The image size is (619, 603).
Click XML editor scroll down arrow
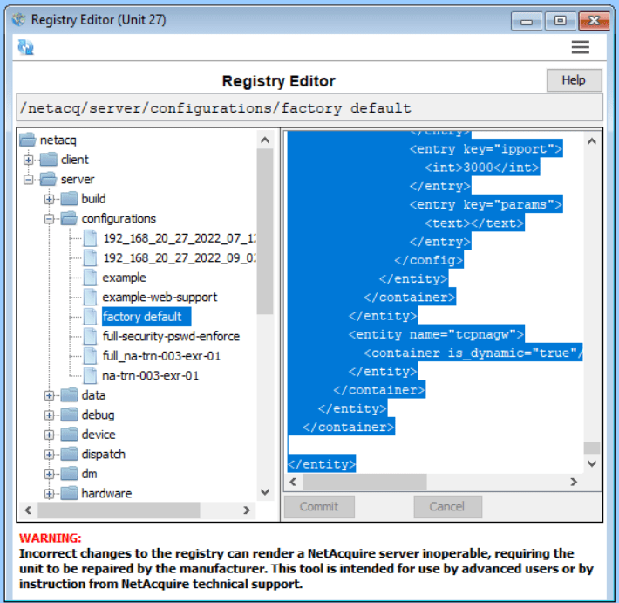coord(592,463)
